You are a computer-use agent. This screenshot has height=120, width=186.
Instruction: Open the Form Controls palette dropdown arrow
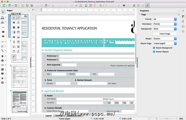click(17, 14)
